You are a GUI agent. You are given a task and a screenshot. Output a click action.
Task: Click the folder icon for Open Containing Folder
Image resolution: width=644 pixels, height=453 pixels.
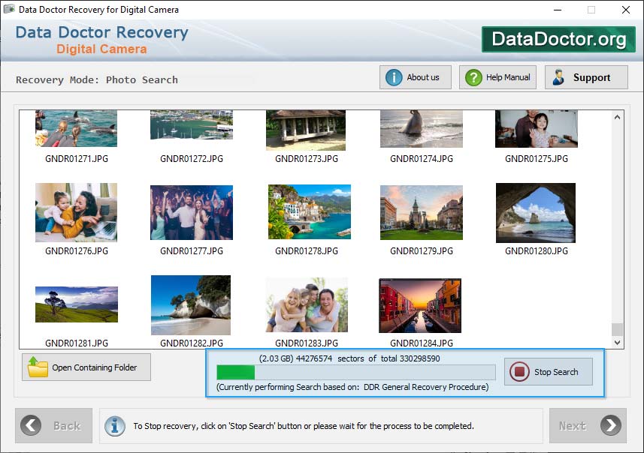38,367
